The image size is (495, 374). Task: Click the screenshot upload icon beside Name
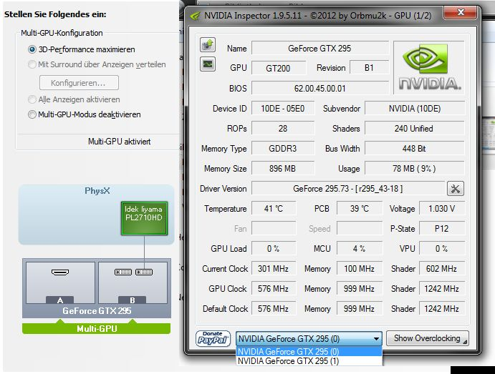(208, 45)
